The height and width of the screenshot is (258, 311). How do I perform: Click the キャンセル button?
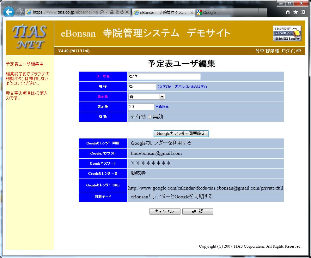click(x=165, y=211)
